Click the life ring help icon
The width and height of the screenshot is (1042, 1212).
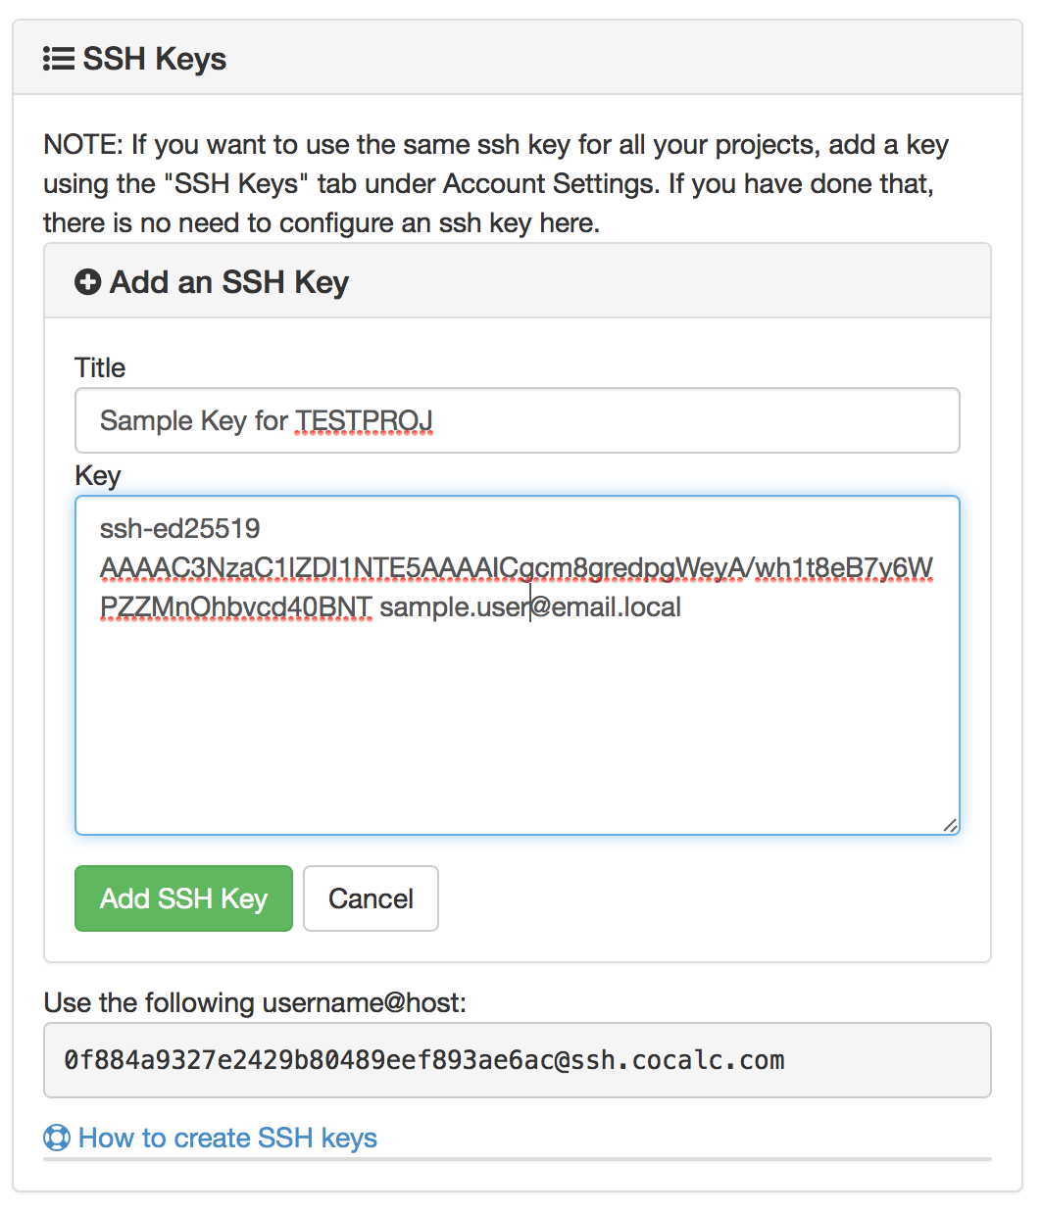coord(57,1138)
